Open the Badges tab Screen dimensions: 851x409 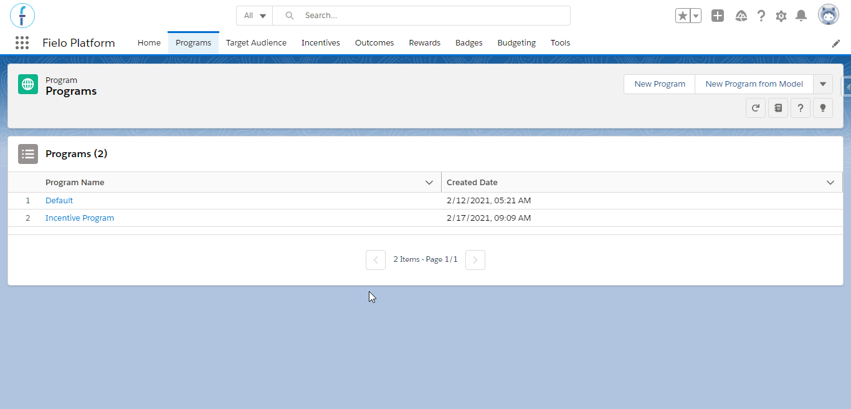(469, 43)
